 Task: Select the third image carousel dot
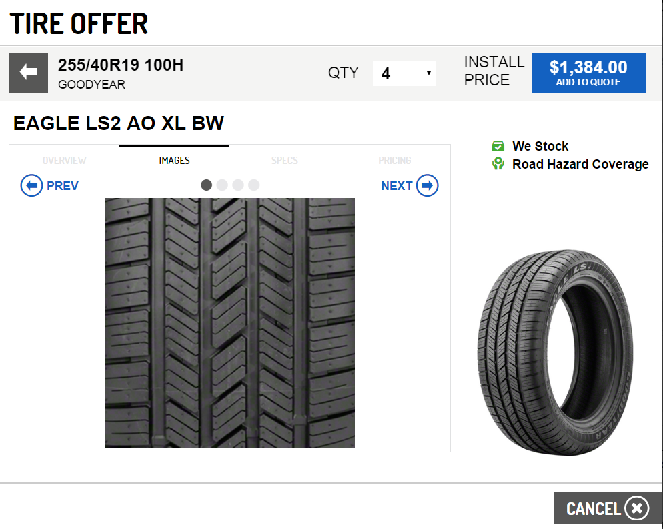pos(238,185)
